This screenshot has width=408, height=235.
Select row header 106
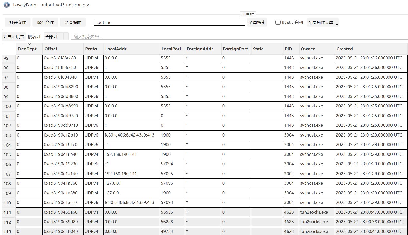pyautogui.click(x=9, y=164)
